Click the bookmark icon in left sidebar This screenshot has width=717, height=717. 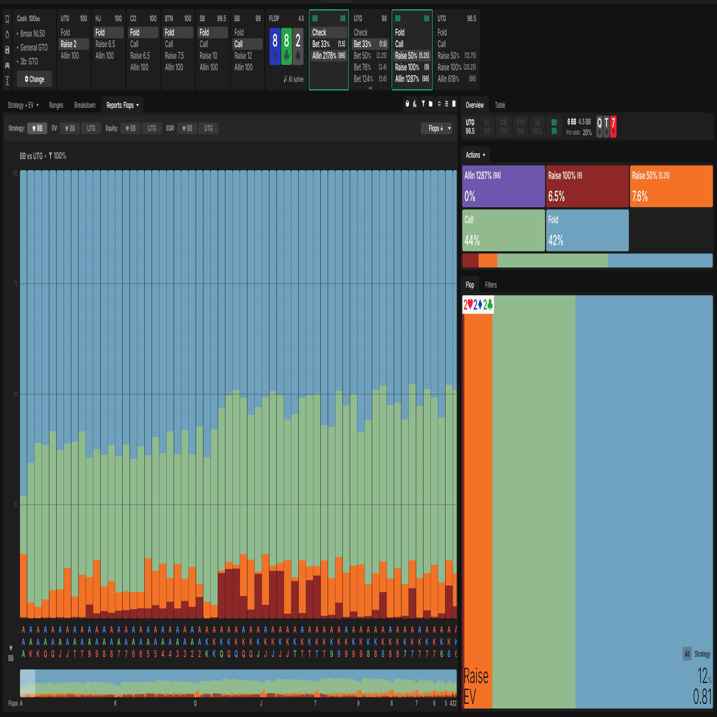pos(7,19)
